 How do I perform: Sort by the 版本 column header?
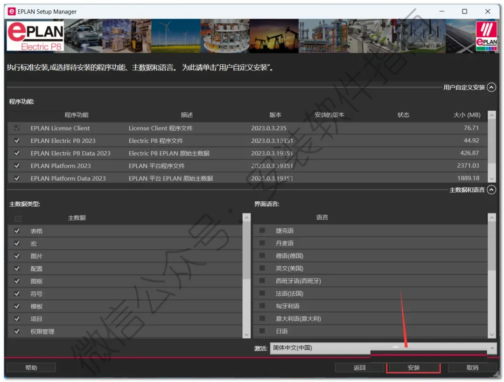click(275, 115)
